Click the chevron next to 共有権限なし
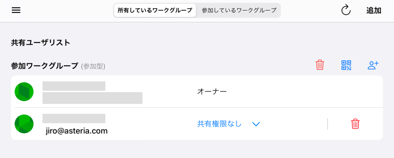 click(x=256, y=124)
